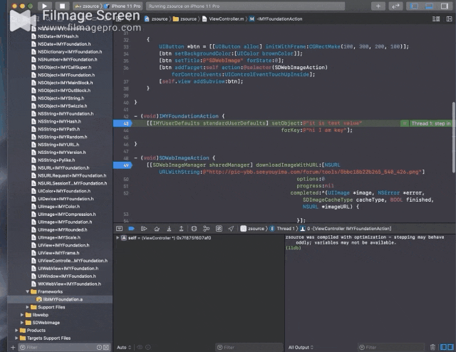Click the Quick Look eye icon
Screen dimensions: 456x352
coord(140,347)
